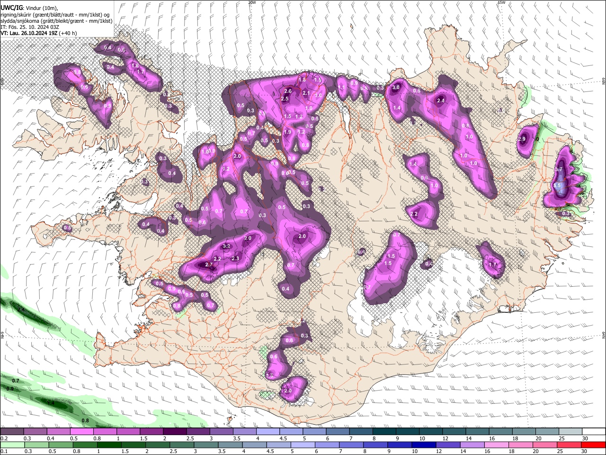606x455 pixels.
Task: Click the '(+40 h)' forecast offset text
Action: (69, 33)
